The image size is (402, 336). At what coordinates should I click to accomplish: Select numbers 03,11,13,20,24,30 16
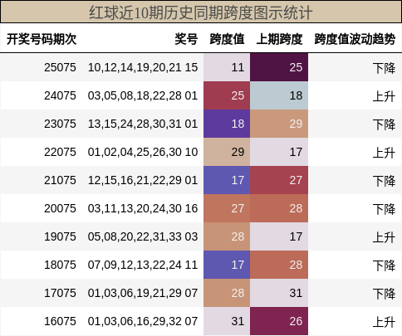tap(143, 208)
